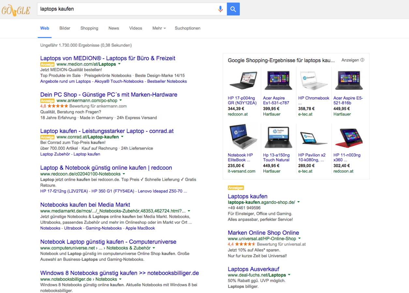Open redcoon Laptop & Notebook result

[x=106, y=168]
